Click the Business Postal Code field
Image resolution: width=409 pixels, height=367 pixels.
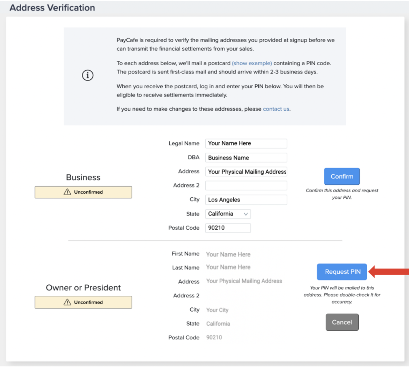click(228, 228)
